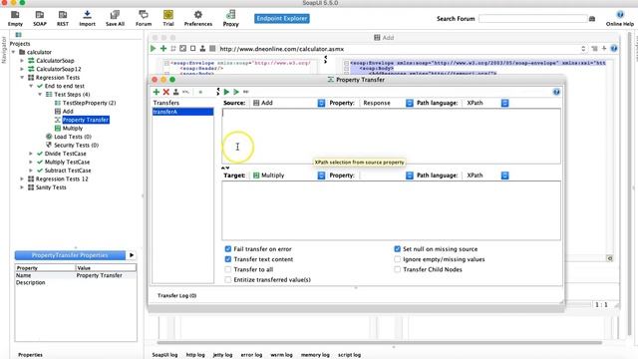
Task: Enable Transfer to all checkbox
Action: [x=228, y=269]
